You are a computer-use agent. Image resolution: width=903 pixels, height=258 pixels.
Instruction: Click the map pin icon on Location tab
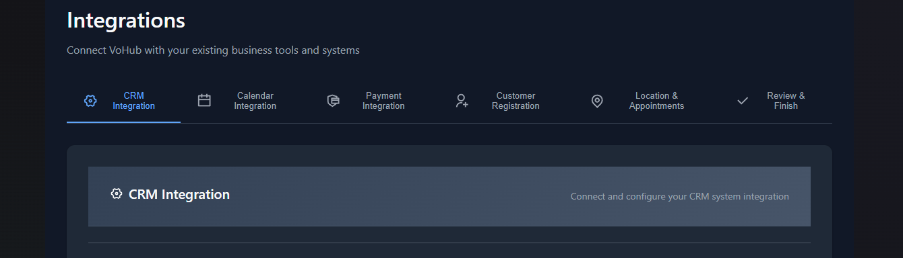(597, 101)
